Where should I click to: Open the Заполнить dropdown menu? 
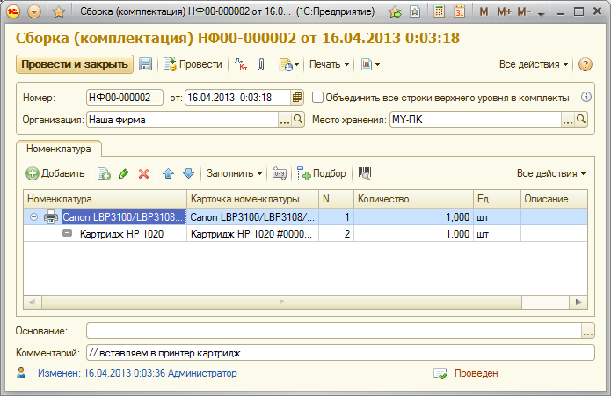click(x=234, y=173)
